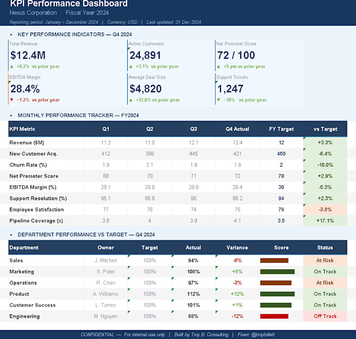The width and height of the screenshot is (356, 339).
Task: Click the Fiverr: @troybillett footer text
Action: pos(256,335)
